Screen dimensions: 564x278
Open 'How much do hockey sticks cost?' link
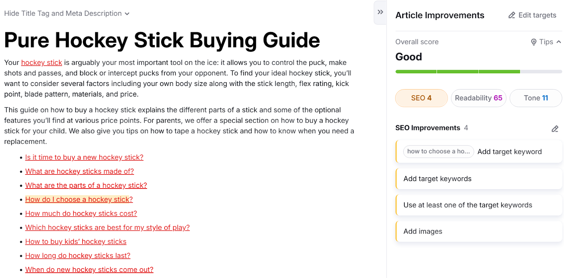[81, 213]
